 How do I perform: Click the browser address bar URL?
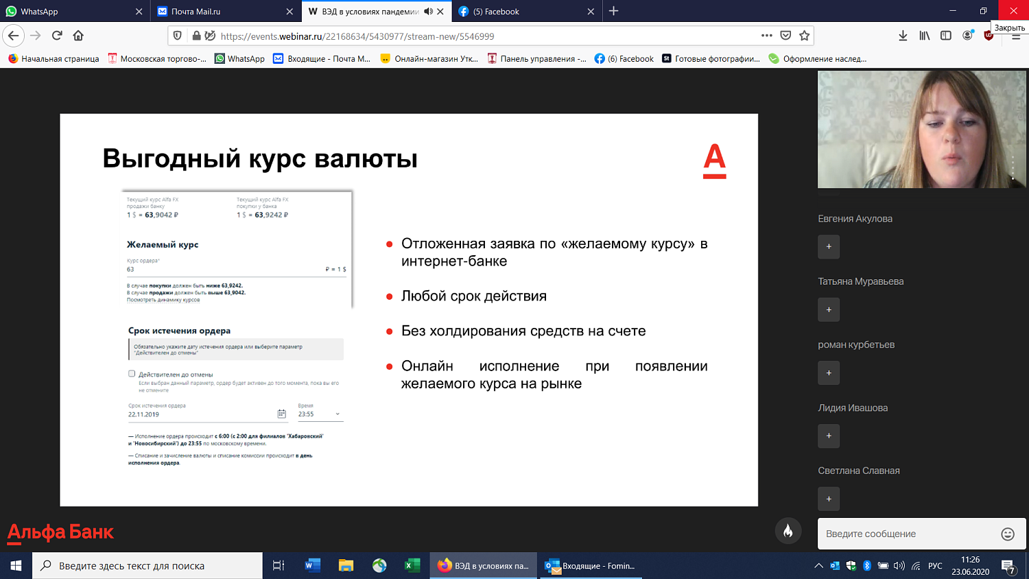357,36
